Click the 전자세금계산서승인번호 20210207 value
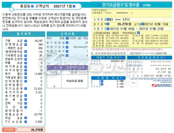The image size is (174, 133). click(x=148, y=53)
